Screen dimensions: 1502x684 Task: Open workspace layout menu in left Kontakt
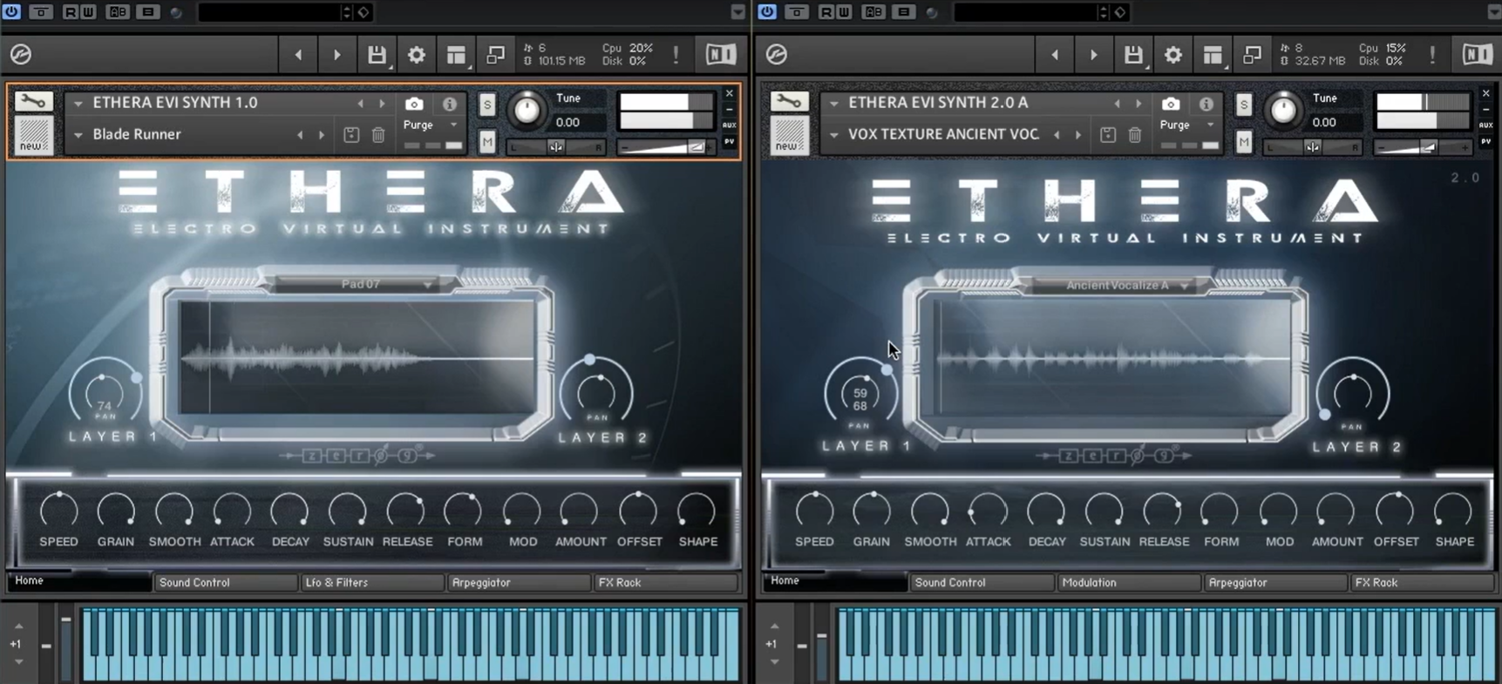coord(457,55)
